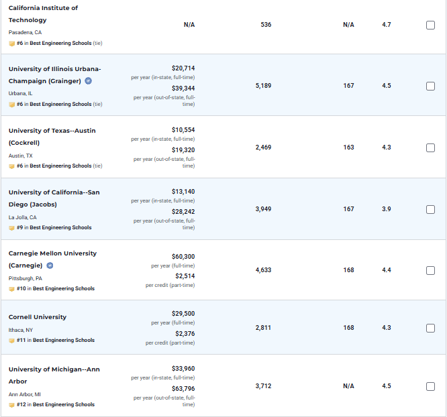Click ranking badge icon under California Institute of Technology
Viewport: 447px width, 417px height.
coord(11,43)
